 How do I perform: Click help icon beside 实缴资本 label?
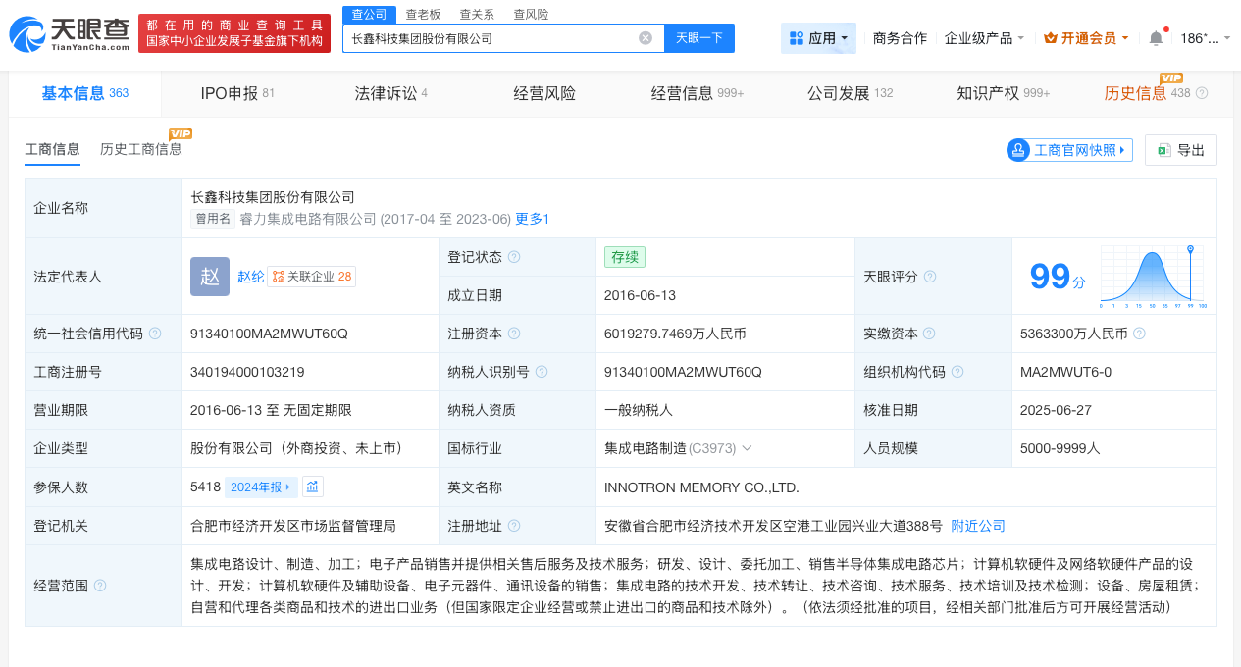tap(930, 333)
